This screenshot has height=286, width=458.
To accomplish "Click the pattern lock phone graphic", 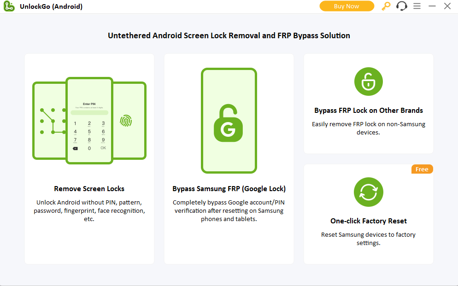I will [x=48, y=121].
